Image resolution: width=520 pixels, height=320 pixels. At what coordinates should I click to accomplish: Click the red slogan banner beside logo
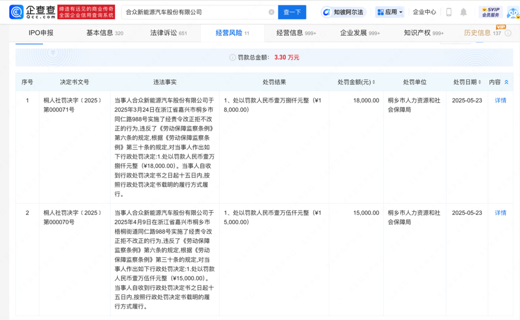click(86, 12)
